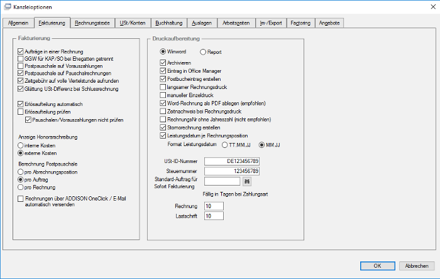Select externe Kosten radio button
The image size is (440, 279).
coord(21,154)
